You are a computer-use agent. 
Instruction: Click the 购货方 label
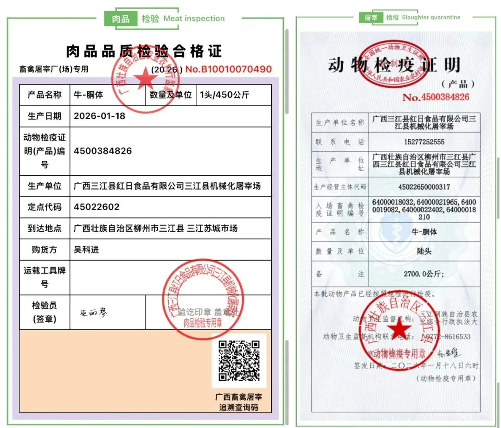pyautogui.click(x=45, y=249)
